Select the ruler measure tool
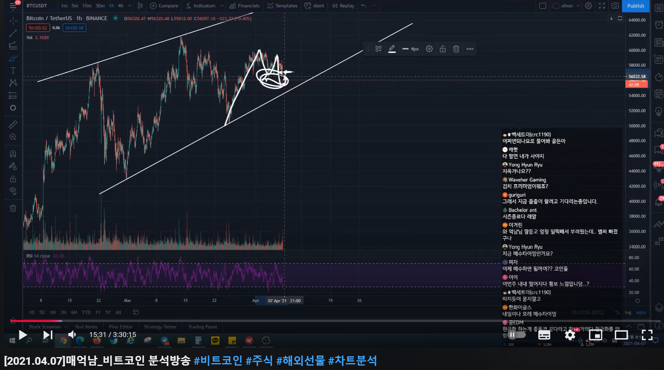Viewport: 664px width, 370px height. pos(13,125)
